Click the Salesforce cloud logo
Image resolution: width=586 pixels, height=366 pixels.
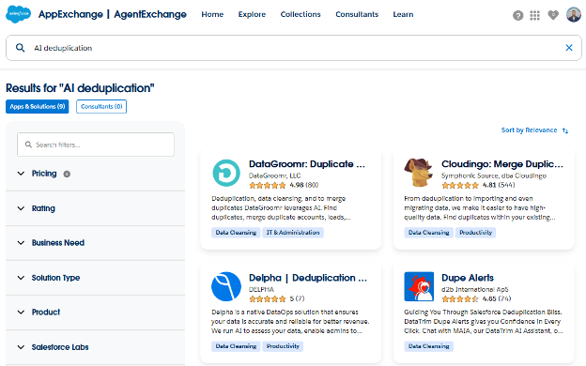pos(18,14)
